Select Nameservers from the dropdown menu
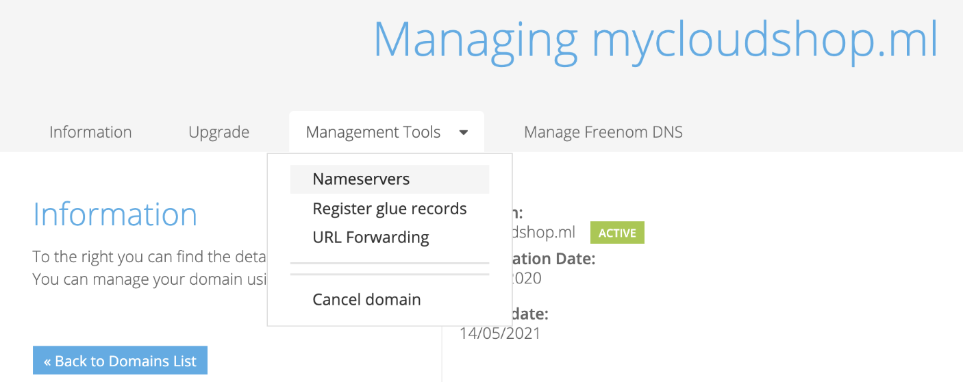The width and height of the screenshot is (963, 382). (390, 179)
